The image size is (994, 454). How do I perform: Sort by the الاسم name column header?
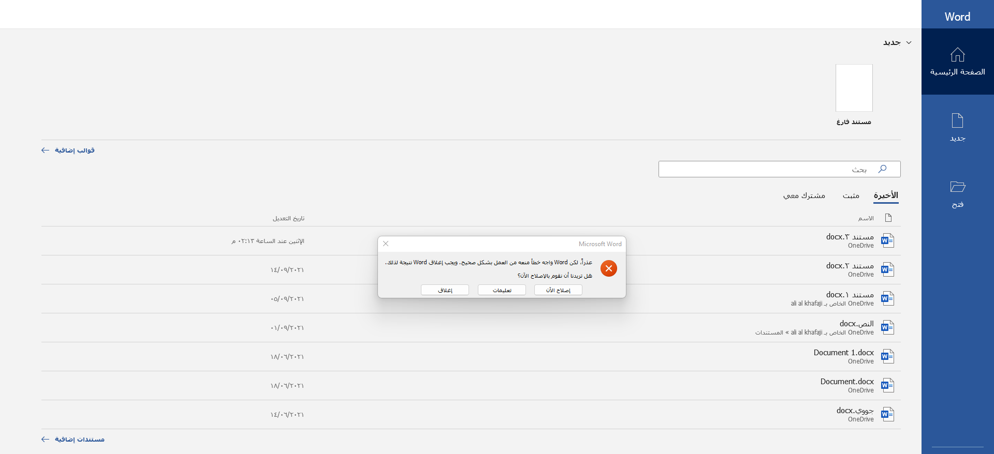(x=866, y=218)
